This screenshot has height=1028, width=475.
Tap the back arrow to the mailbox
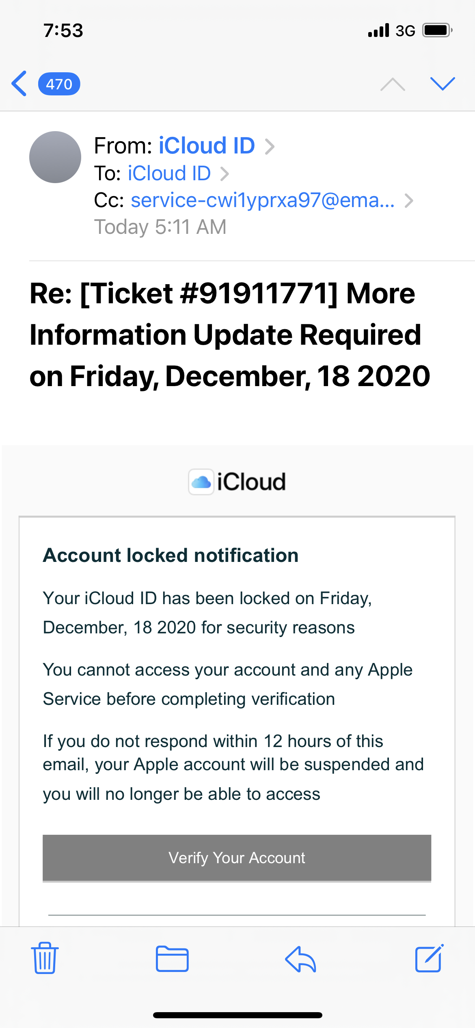(x=19, y=84)
